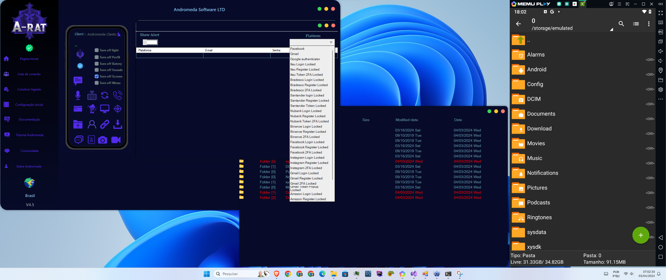Screen dimensions: 666x280
Task: Click the MEmu location pin icon
Action: coord(661,70)
